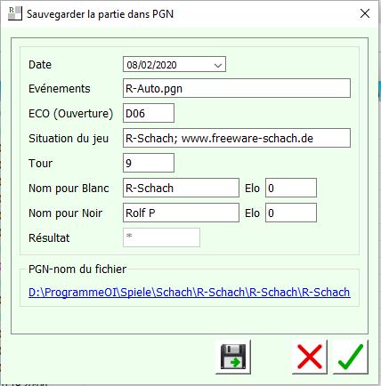The image size is (381, 386).
Task: Click the Elo field for Noir
Action: point(291,213)
